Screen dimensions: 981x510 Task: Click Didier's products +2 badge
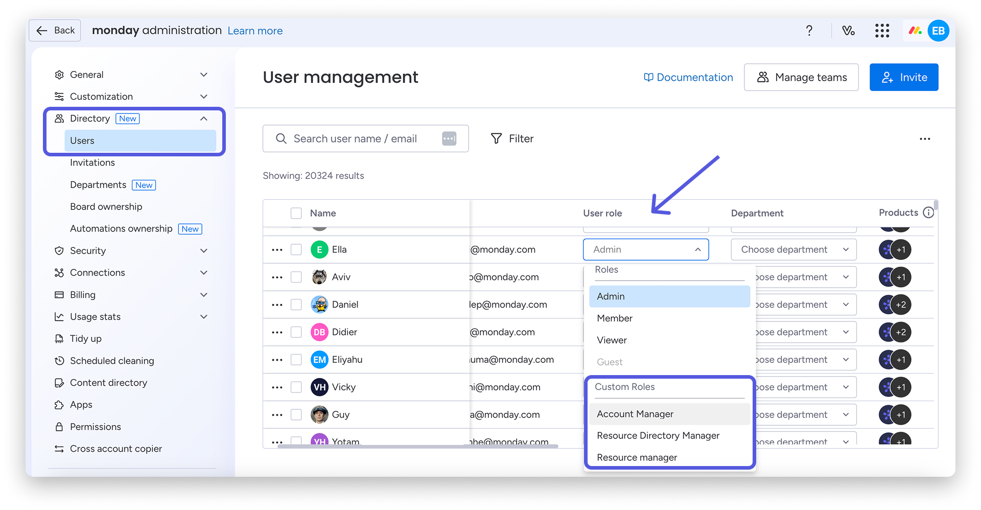[x=901, y=333]
